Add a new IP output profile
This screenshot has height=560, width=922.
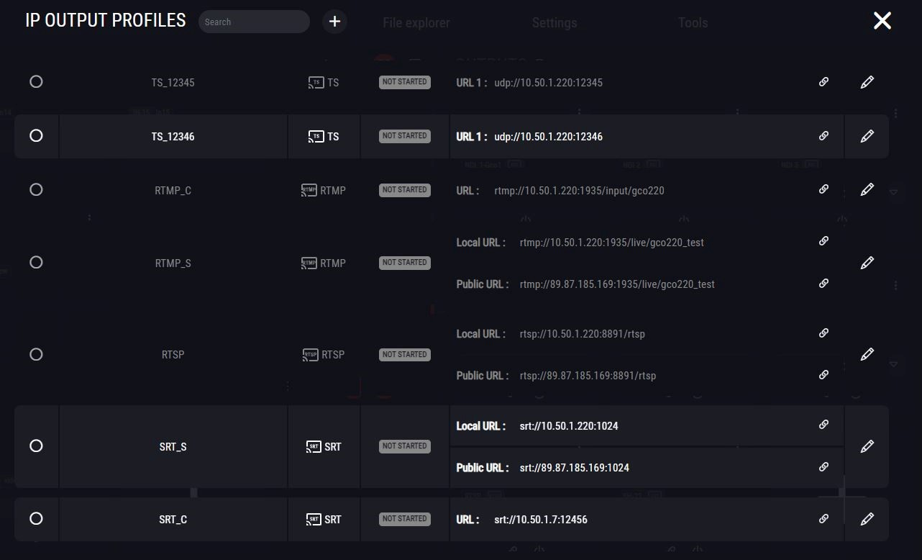tap(334, 22)
